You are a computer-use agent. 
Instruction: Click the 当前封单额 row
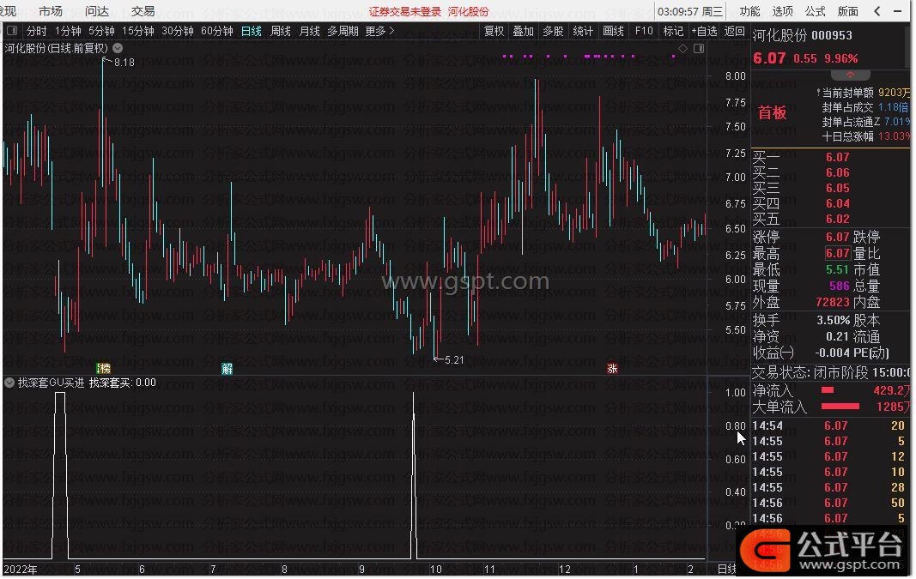tap(862, 93)
